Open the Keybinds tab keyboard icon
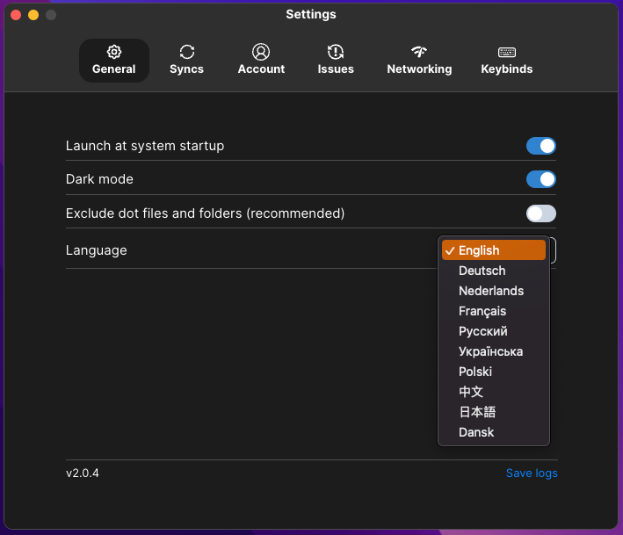The image size is (623, 535). 507,52
